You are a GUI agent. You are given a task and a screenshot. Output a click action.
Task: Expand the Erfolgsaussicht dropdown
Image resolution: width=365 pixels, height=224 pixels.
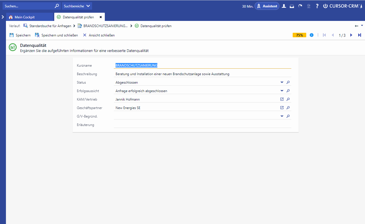282,91
